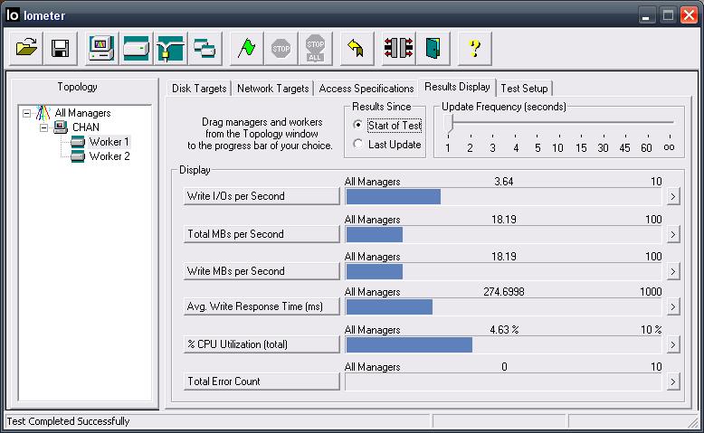Minimize the Iometer window
The width and height of the screenshot is (704, 433).
[x=646, y=15]
